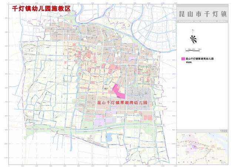The image size is (237, 167).
Task: Click the map scale bar
Action: coord(192,49)
